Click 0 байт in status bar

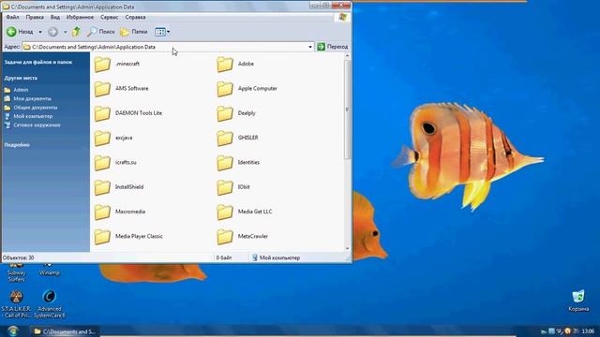[224, 258]
